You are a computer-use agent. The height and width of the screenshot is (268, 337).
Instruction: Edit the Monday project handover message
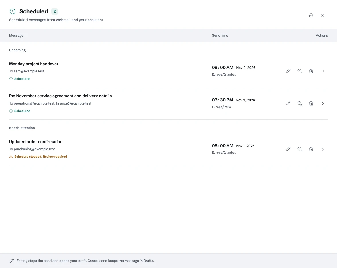(288, 71)
